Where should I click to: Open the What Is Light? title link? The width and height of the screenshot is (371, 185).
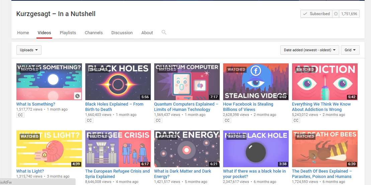point(30,171)
